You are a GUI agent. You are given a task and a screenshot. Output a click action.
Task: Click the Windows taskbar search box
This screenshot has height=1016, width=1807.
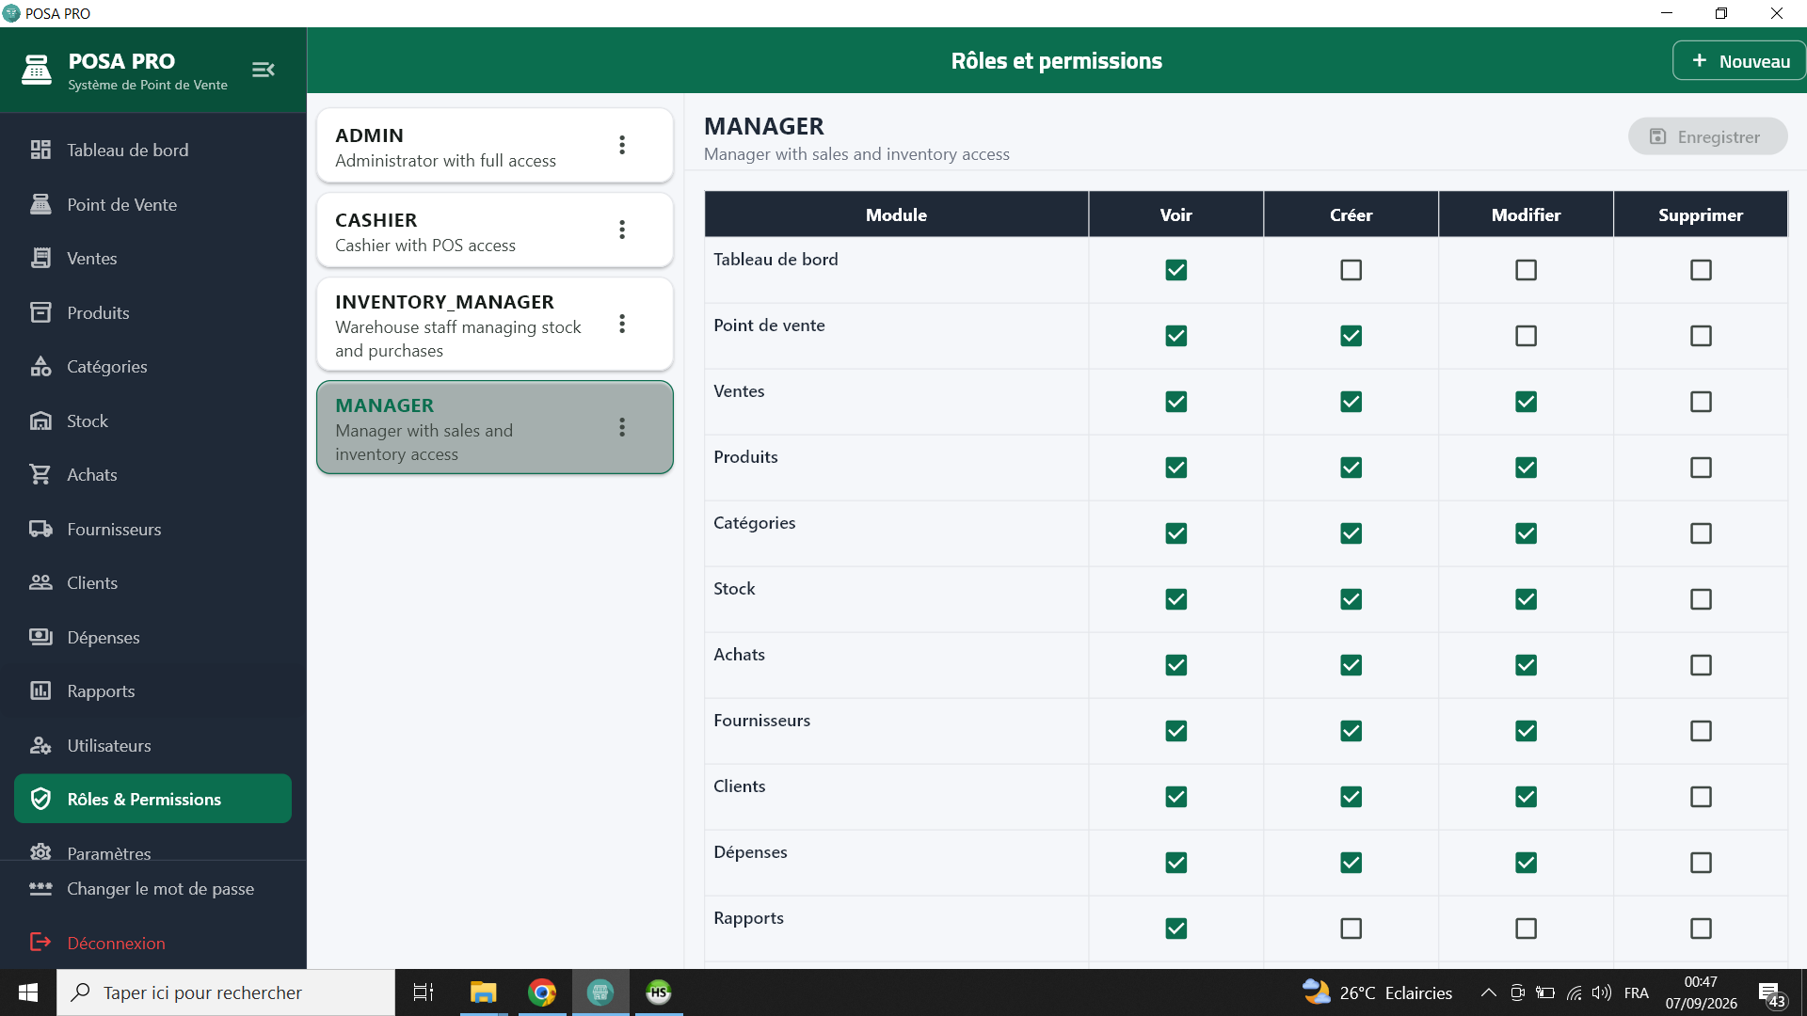[x=226, y=992]
